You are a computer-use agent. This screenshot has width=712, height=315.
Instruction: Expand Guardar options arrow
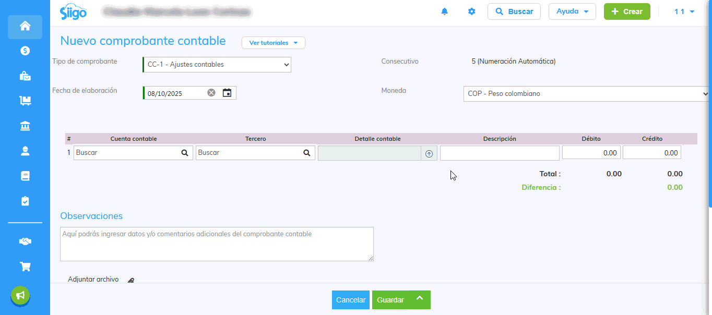[x=419, y=299]
